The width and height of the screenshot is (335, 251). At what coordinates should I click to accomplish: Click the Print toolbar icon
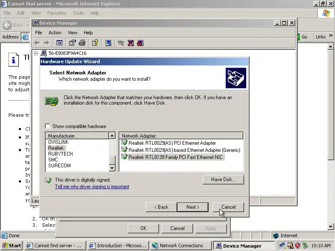coord(82,43)
